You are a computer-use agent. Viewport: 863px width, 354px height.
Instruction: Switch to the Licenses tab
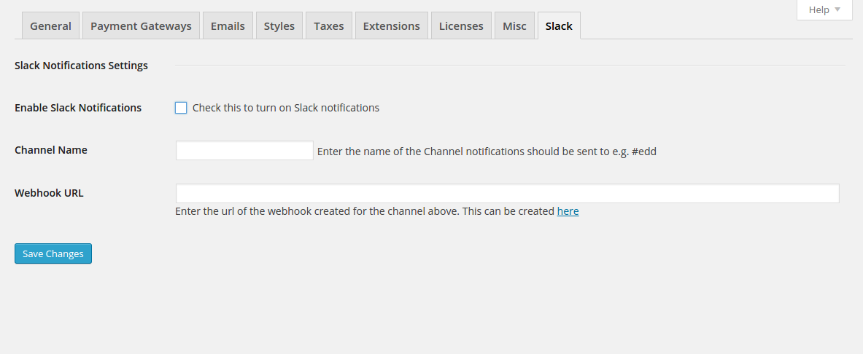click(x=461, y=25)
